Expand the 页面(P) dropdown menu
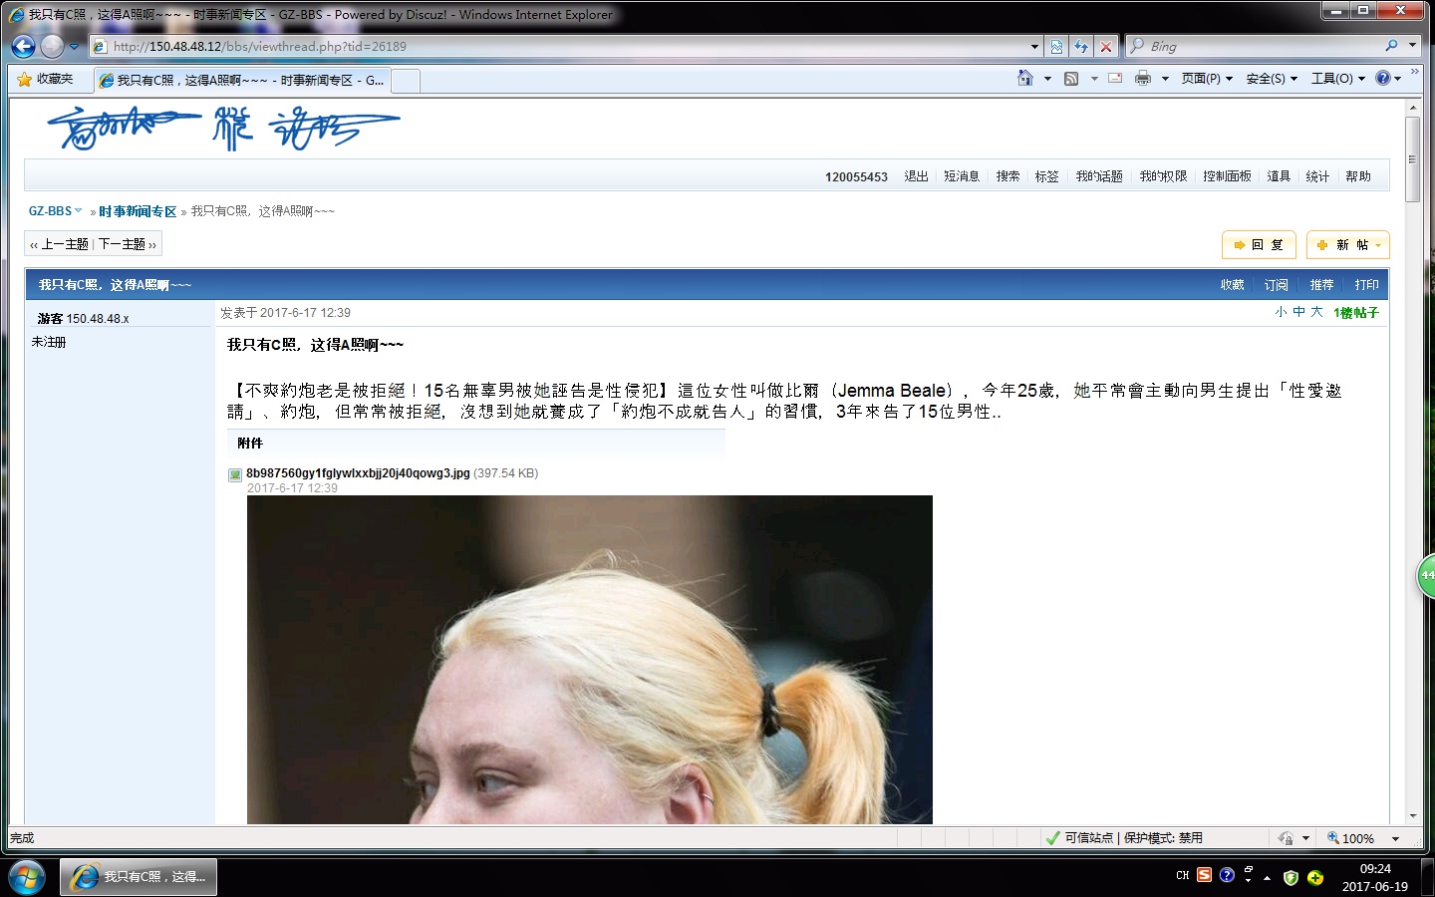Viewport: 1435px width, 897px height. point(1207,78)
